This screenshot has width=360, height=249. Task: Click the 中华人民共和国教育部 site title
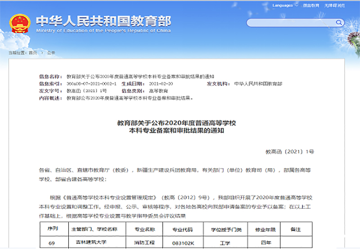click(103, 21)
